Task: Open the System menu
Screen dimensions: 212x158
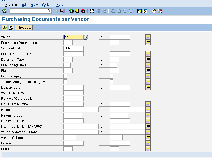Action: (47, 5)
